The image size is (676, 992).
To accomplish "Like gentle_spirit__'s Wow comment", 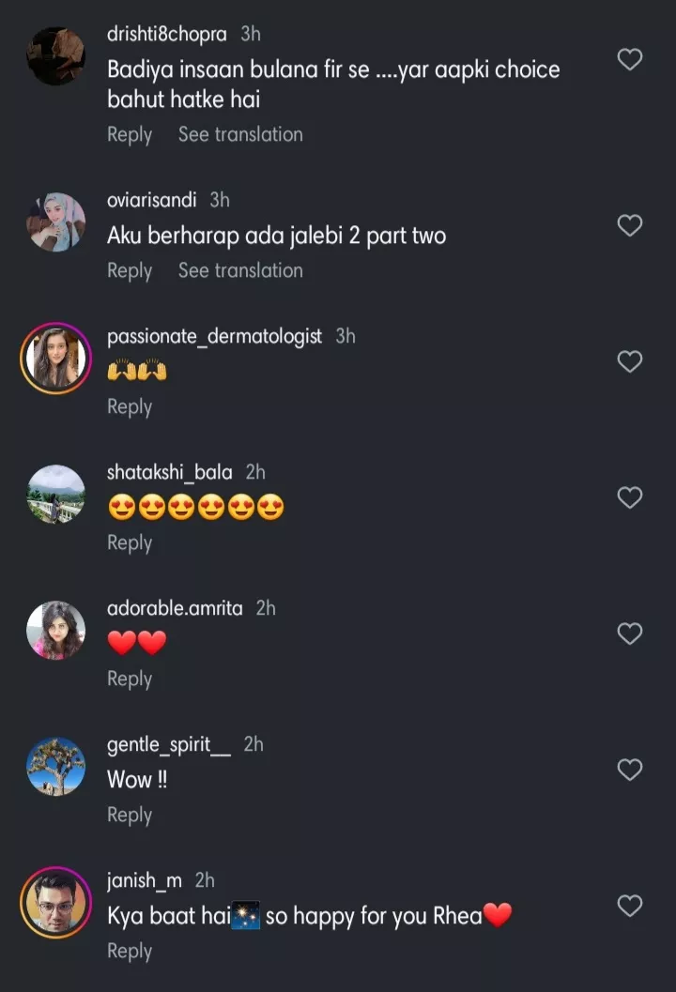I will point(629,770).
